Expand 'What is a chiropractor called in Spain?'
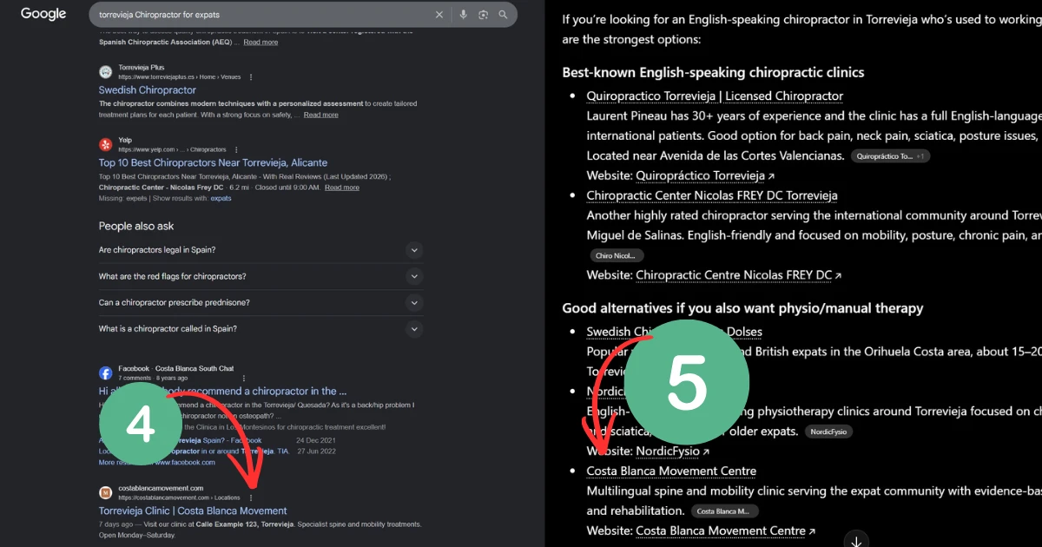Image resolution: width=1042 pixels, height=547 pixels. [415, 329]
